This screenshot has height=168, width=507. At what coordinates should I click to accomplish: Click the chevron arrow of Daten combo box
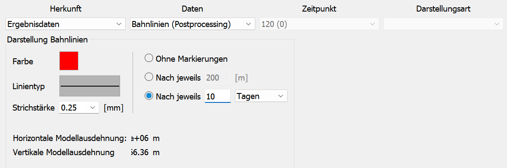pyautogui.click(x=248, y=24)
